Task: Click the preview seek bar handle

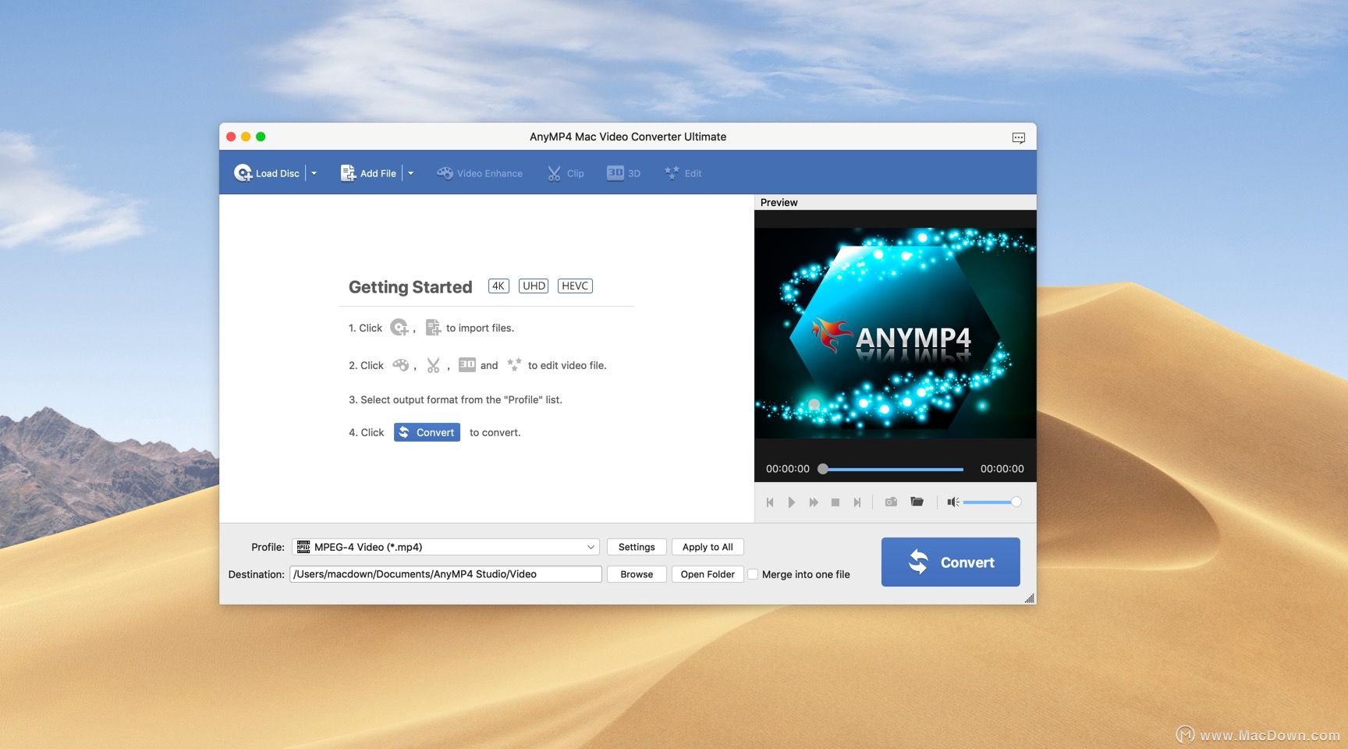Action: (823, 469)
